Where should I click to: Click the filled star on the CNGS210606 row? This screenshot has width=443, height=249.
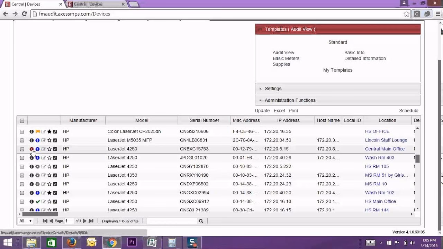[x=49, y=131]
